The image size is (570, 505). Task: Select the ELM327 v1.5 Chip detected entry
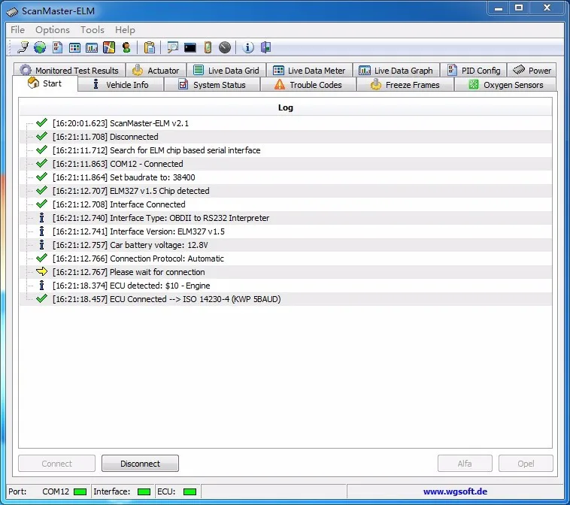(x=285, y=191)
